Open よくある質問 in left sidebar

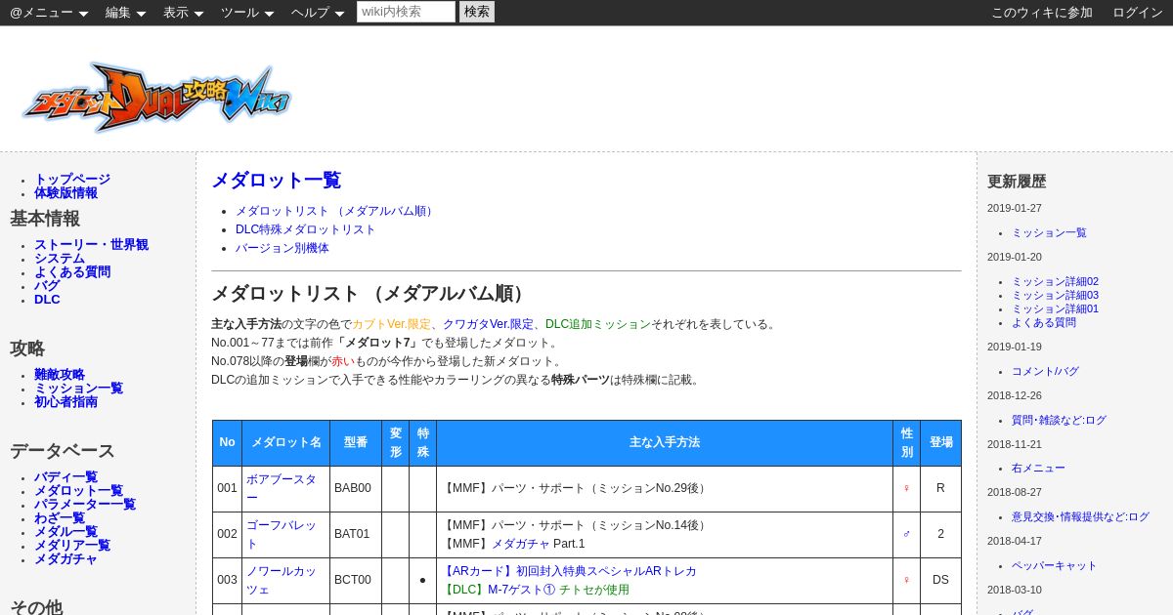pos(72,272)
